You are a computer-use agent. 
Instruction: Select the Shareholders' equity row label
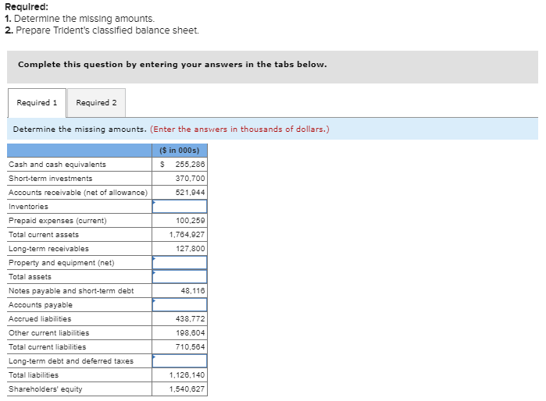point(45,389)
